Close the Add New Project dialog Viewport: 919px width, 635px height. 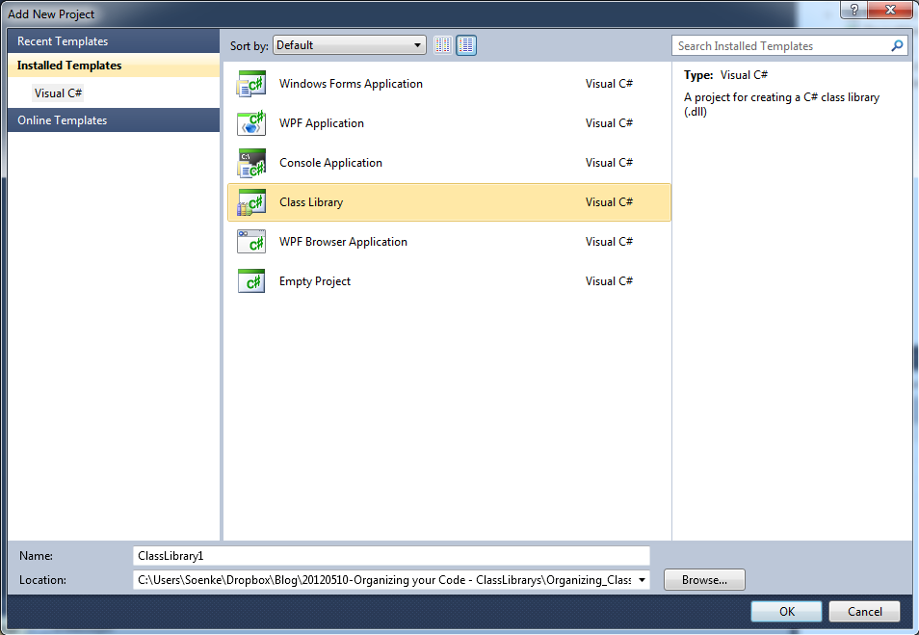coord(891,10)
